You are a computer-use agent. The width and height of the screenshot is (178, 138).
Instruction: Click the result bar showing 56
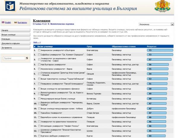pos(158,64)
